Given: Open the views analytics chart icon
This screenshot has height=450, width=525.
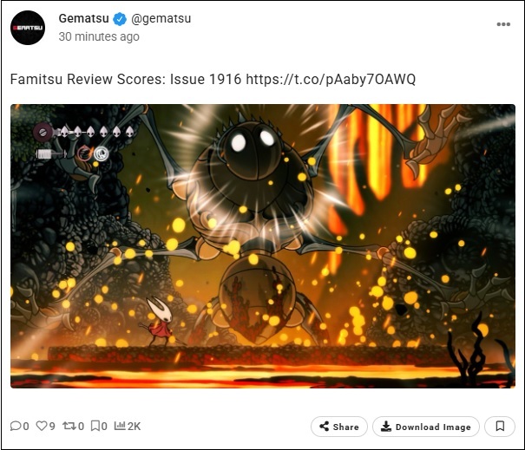Looking at the screenshot, I should tap(120, 426).
